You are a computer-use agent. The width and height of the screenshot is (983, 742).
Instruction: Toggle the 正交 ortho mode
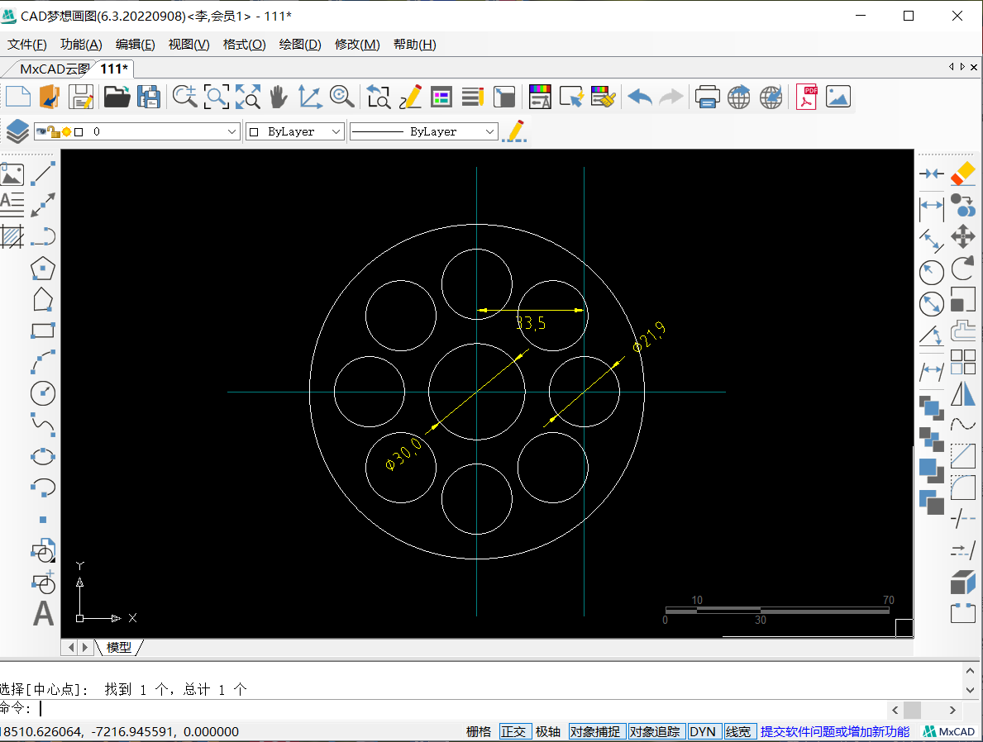[x=513, y=731]
